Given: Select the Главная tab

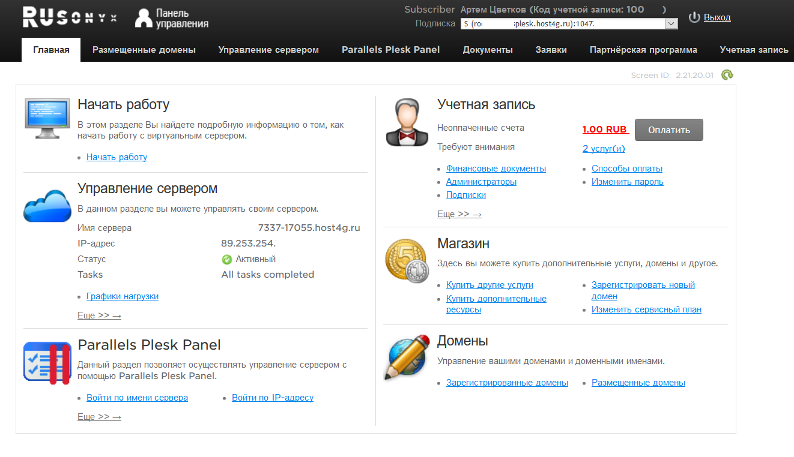Looking at the screenshot, I should 51,50.
